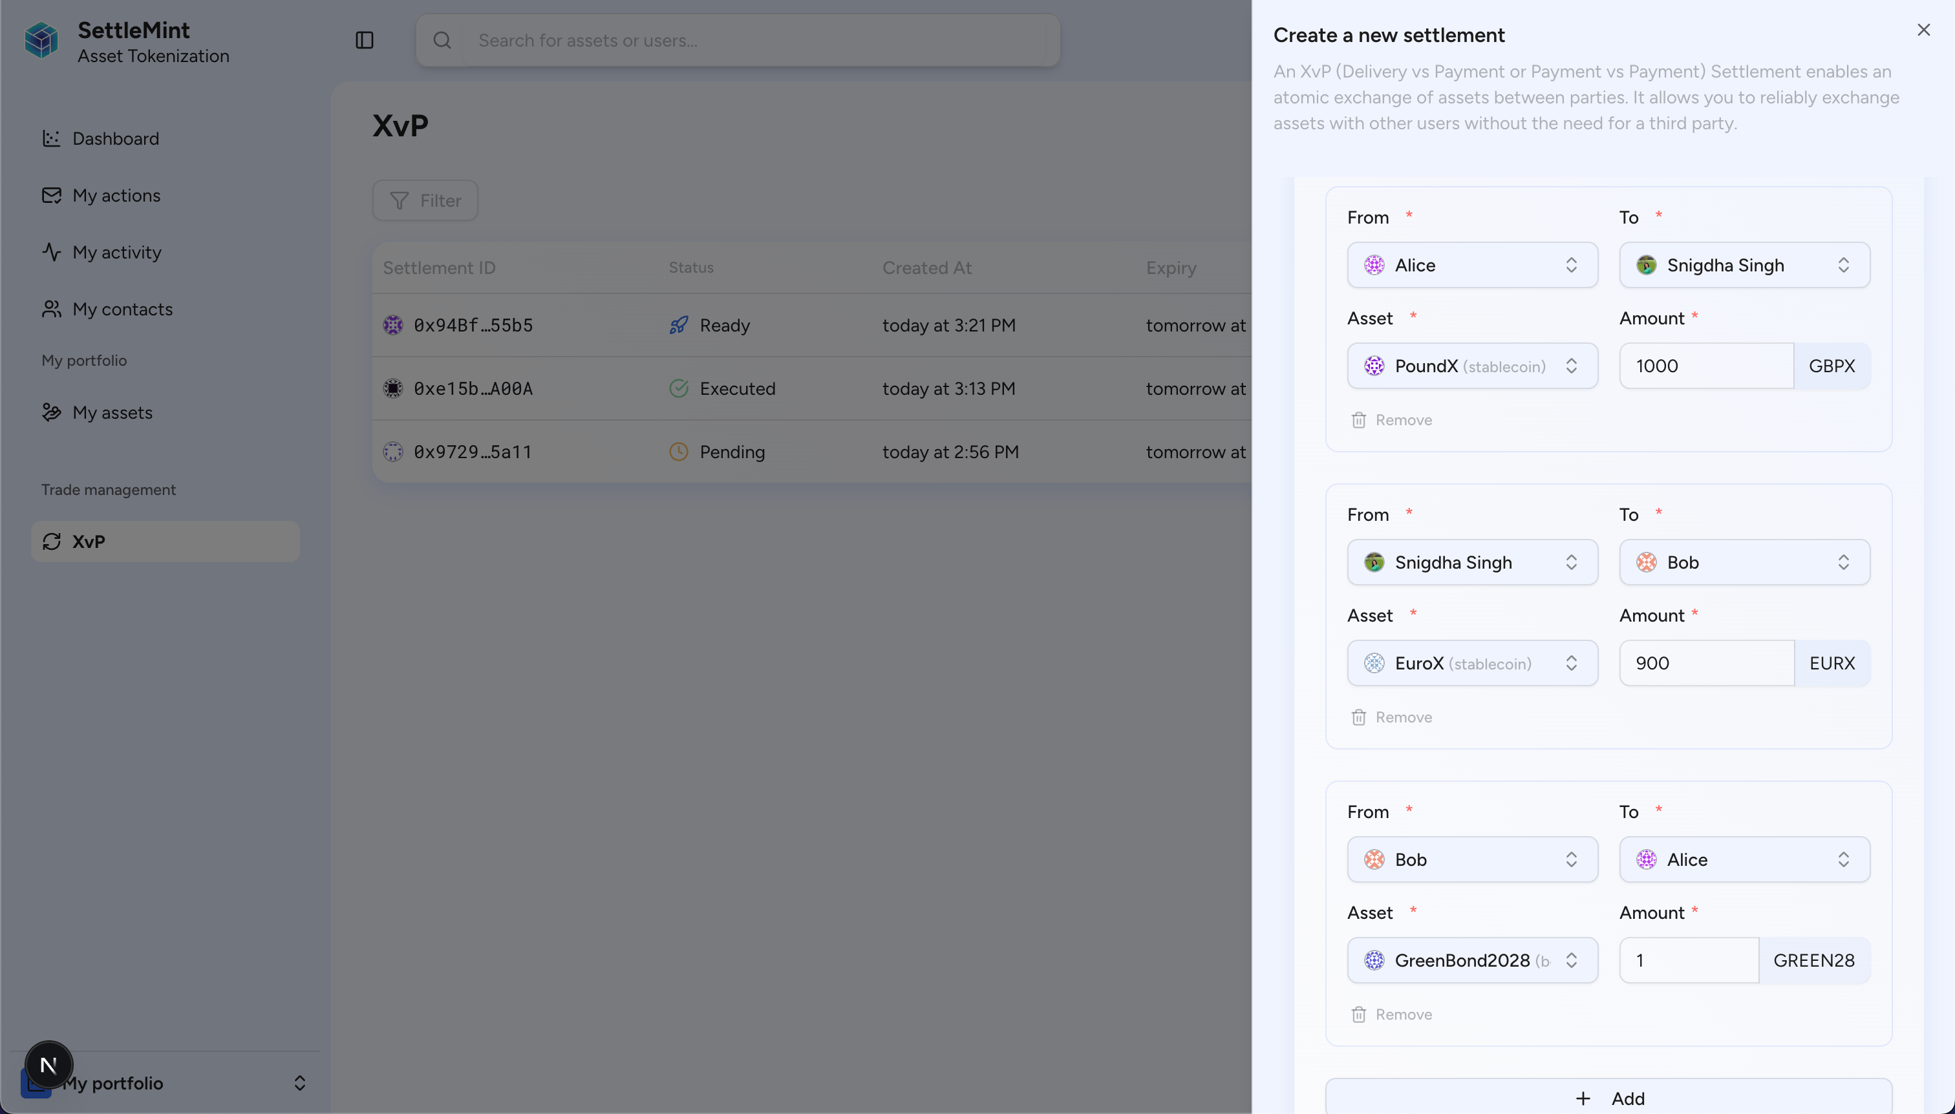
Task: Click the Ready settlement avatar icon
Action: [392, 325]
